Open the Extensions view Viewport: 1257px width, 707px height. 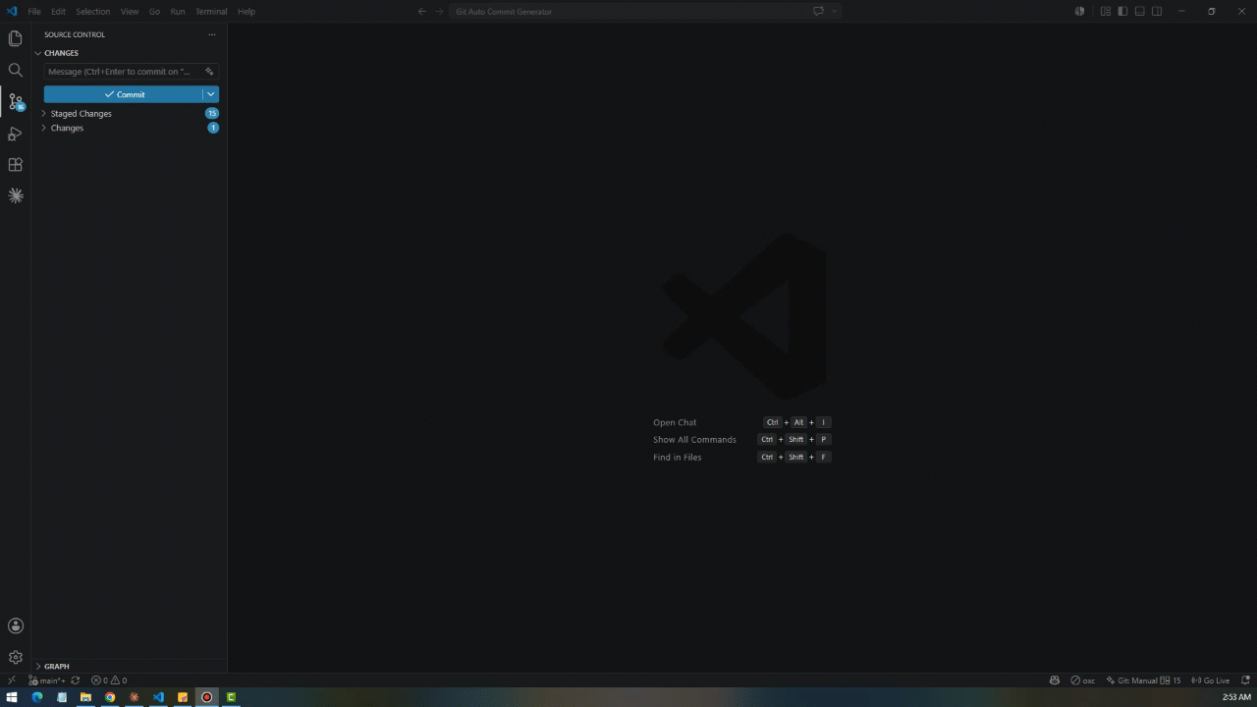click(x=15, y=165)
